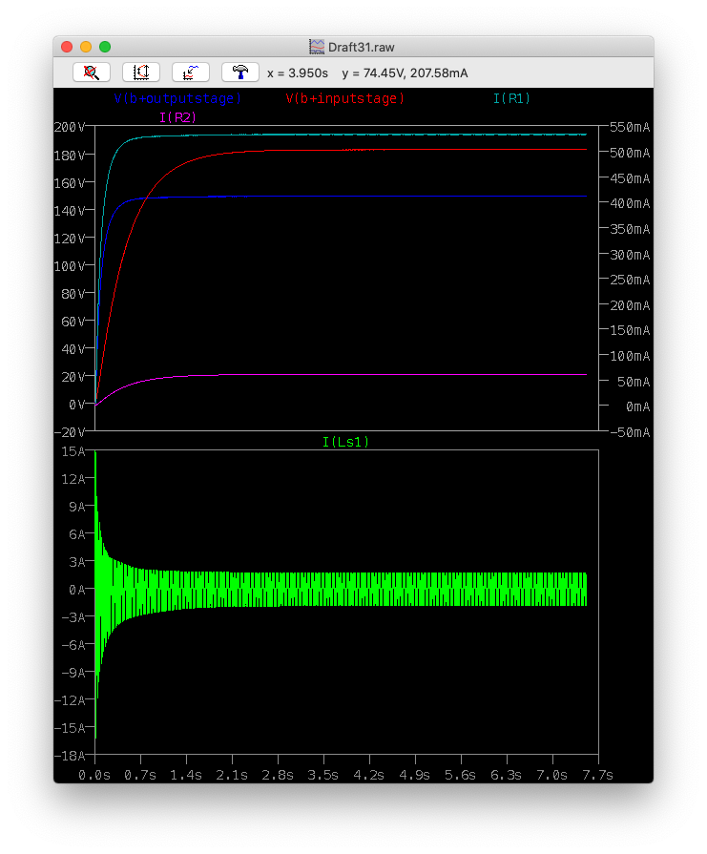
Task: Click the -20V left axis label
Action: point(70,432)
